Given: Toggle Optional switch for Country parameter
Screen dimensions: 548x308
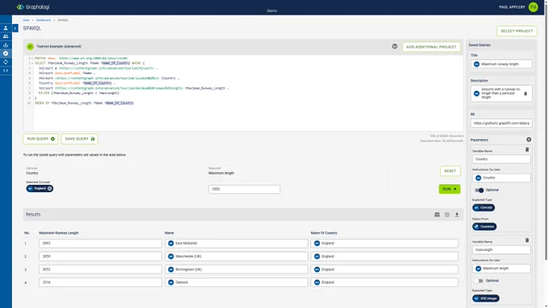Looking at the screenshot, I should tap(479, 190).
